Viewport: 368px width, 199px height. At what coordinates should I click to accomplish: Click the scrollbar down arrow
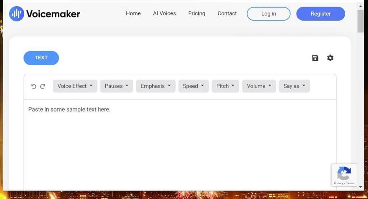coord(361,187)
